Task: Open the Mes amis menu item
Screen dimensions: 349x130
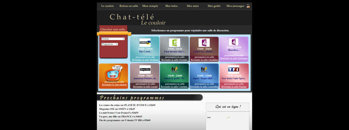Action: tap(193, 6)
